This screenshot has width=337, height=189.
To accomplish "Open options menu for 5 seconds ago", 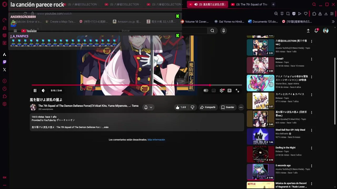I will pyautogui.click(x=311, y=166).
